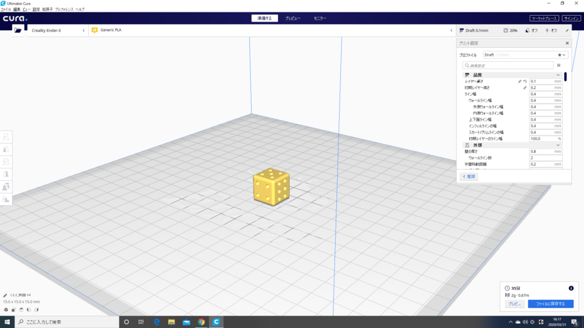Collapse print settings bar via Draft 0.1mm
Viewport: 584px width, 328px height.
coord(477,30)
